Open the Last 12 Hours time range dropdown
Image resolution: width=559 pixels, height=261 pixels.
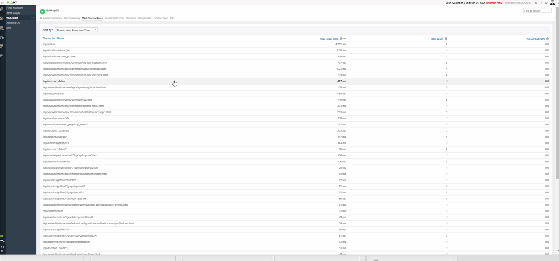click(537, 11)
